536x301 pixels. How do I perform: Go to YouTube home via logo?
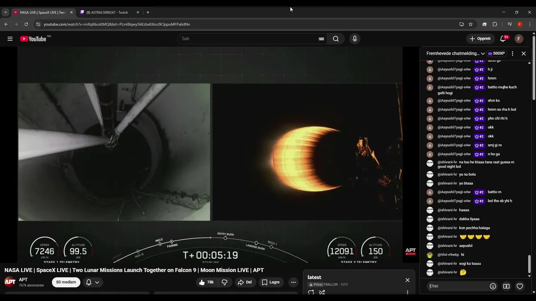(33, 39)
